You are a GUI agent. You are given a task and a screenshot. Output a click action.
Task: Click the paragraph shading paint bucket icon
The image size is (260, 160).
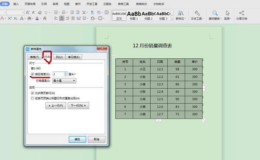[x=92, y=18]
